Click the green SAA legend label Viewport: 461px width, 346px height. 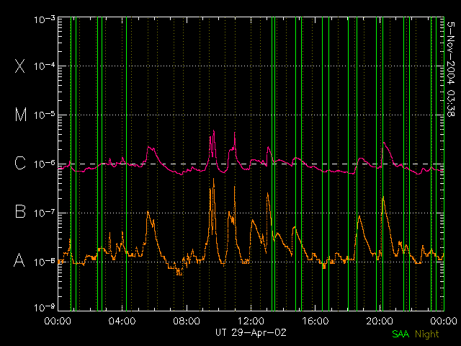400,334
